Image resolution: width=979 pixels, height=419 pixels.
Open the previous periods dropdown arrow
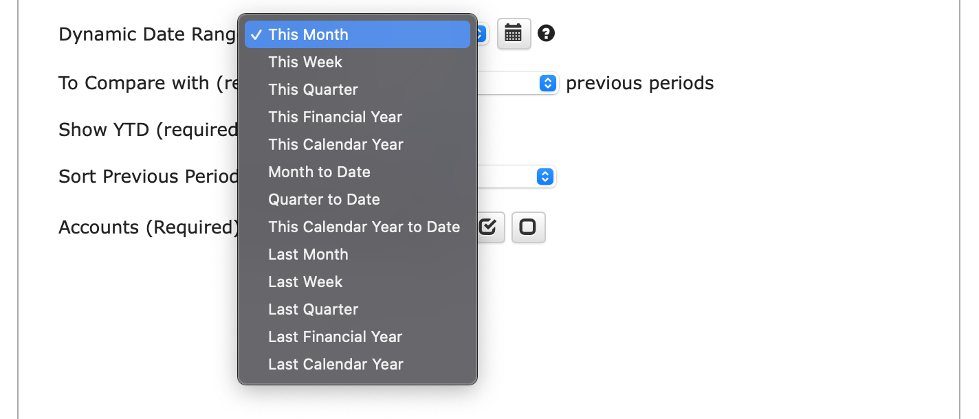[x=548, y=83]
